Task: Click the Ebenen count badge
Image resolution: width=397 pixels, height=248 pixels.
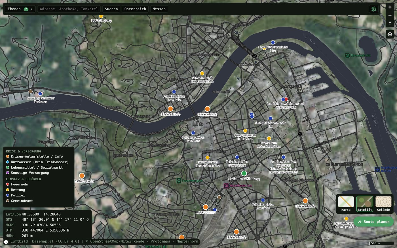Action: [26, 9]
